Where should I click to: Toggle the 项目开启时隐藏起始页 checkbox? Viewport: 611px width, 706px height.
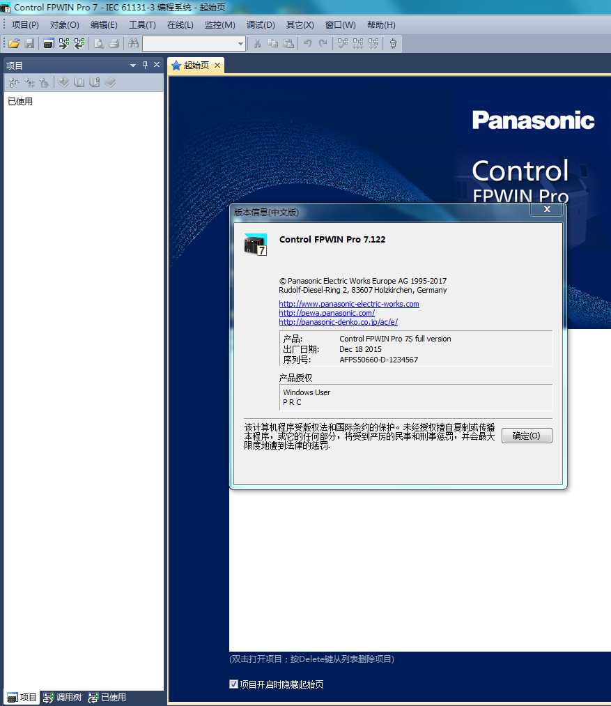(x=233, y=684)
